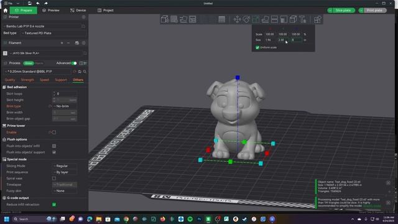398x224 pixels.
Task: Switch to the Device tab
Action: [x=78, y=11]
